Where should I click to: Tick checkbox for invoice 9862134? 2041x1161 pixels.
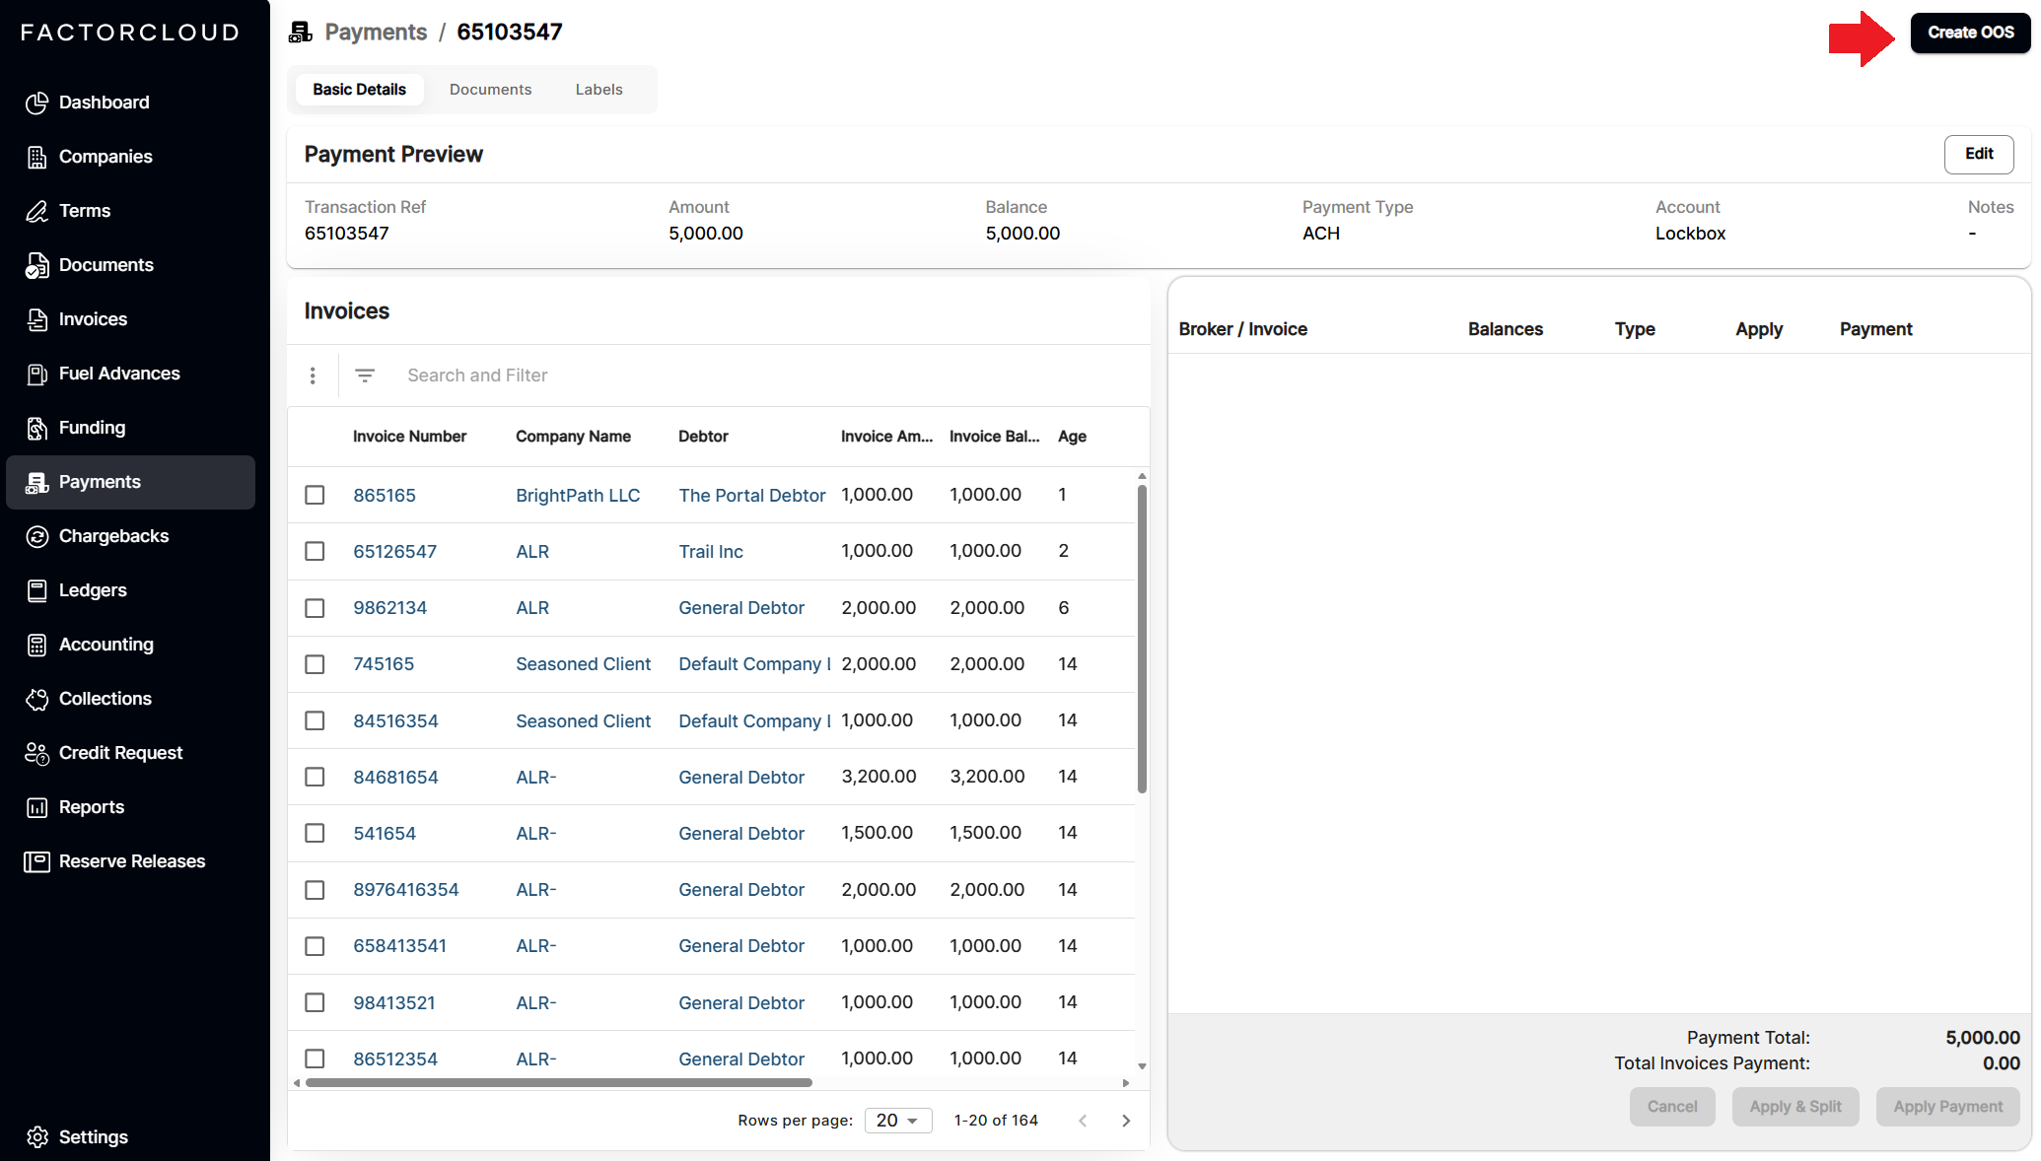(x=315, y=608)
